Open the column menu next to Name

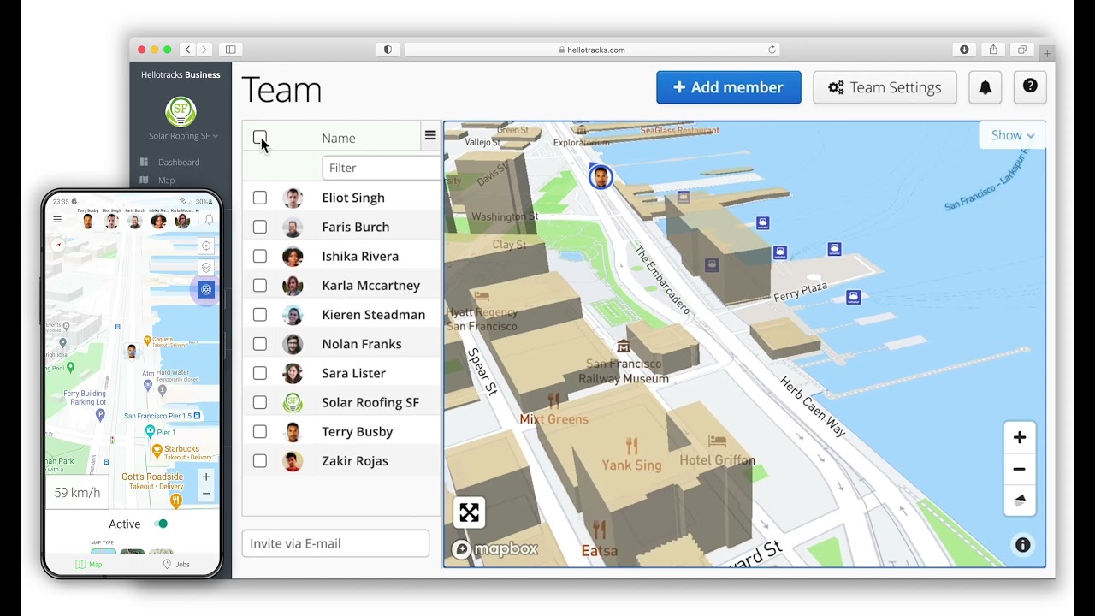point(430,135)
